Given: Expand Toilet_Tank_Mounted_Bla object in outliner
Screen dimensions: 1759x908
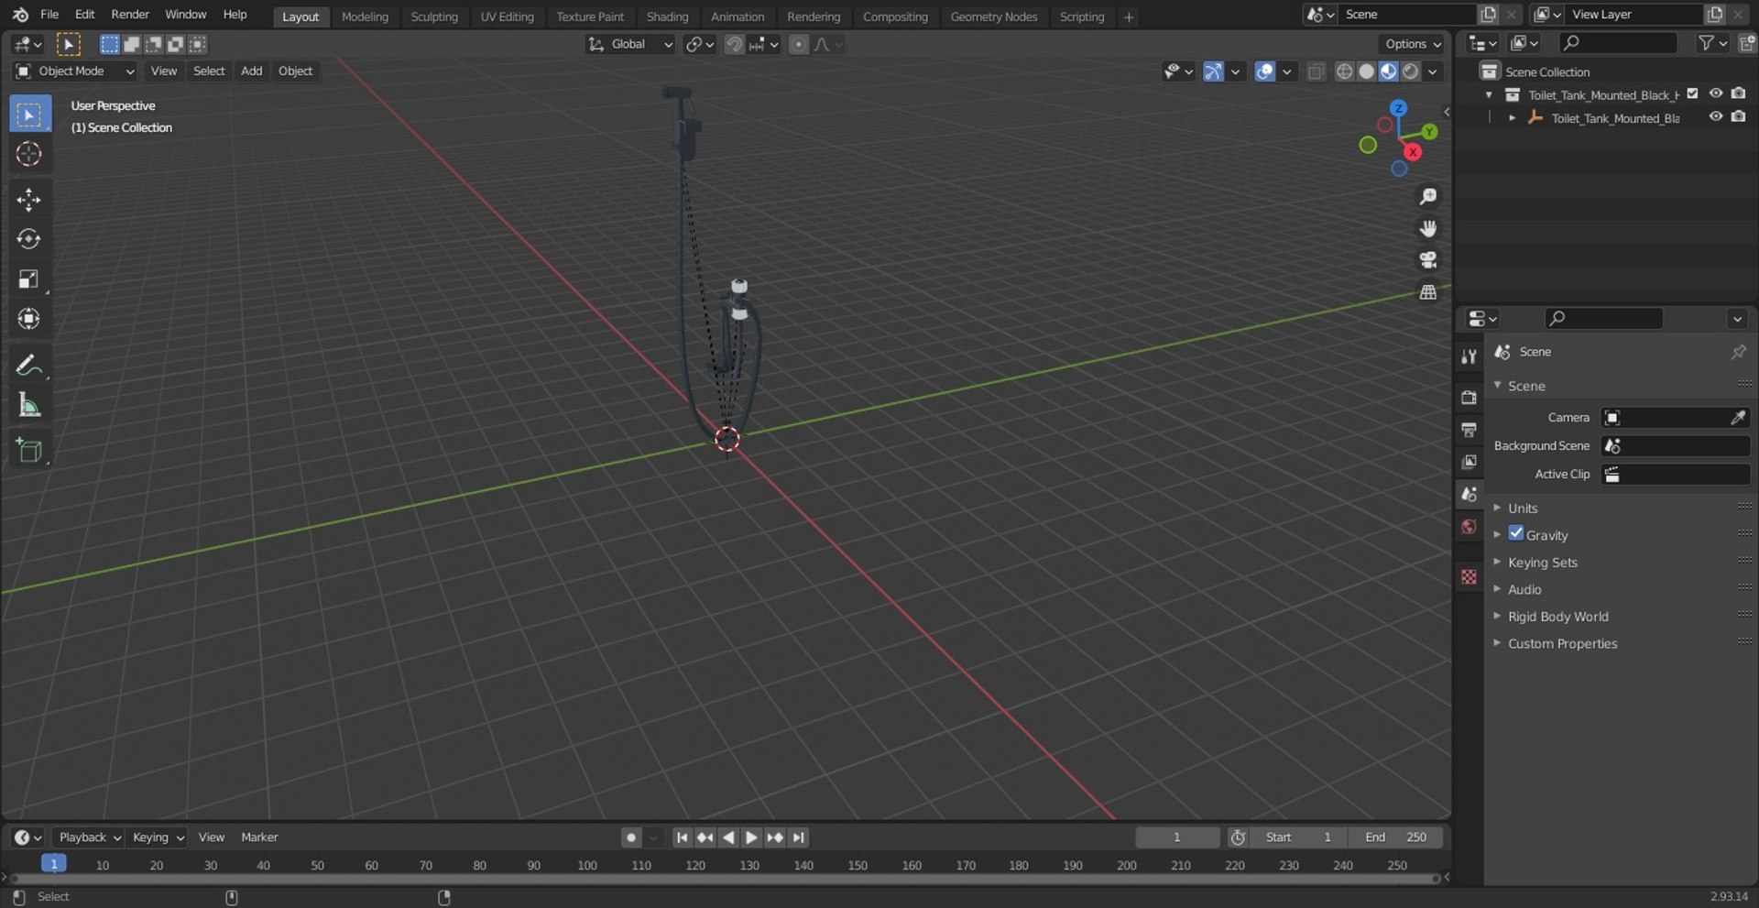Looking at the screenshot, I should pyautogui.click(x=1512, y=117).
